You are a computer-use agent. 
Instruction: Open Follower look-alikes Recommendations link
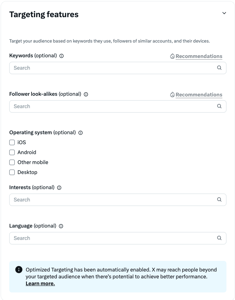199,95
